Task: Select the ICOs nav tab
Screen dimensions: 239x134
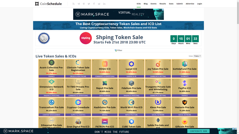Action: 138,4
